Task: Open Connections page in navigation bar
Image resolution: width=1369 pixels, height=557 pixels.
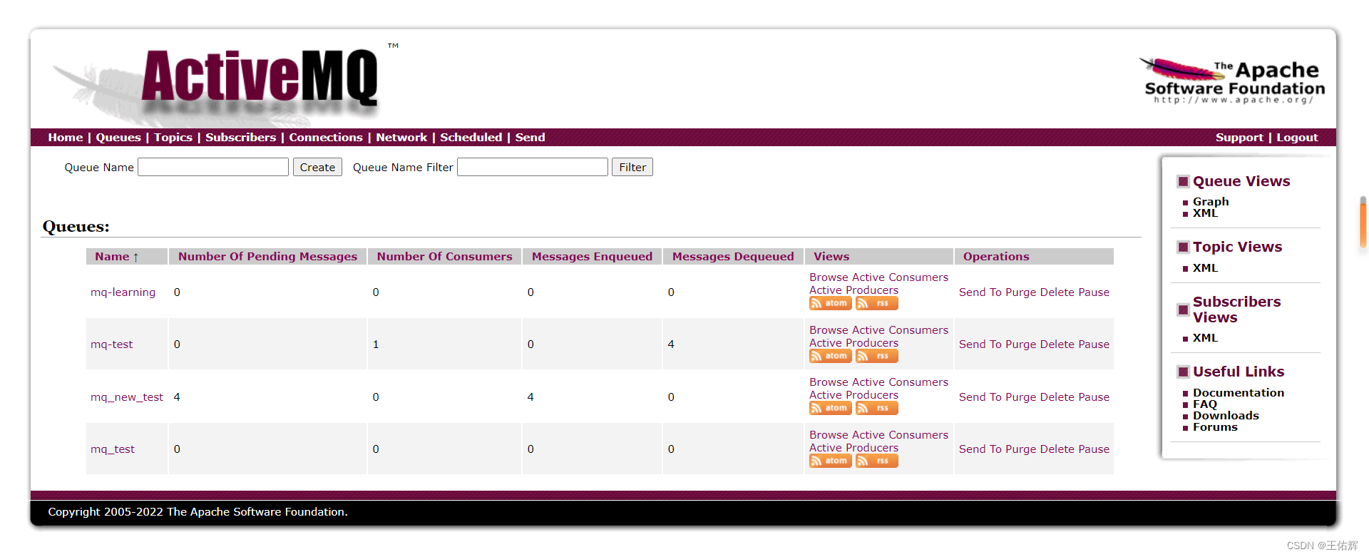Action: point(326,138)
